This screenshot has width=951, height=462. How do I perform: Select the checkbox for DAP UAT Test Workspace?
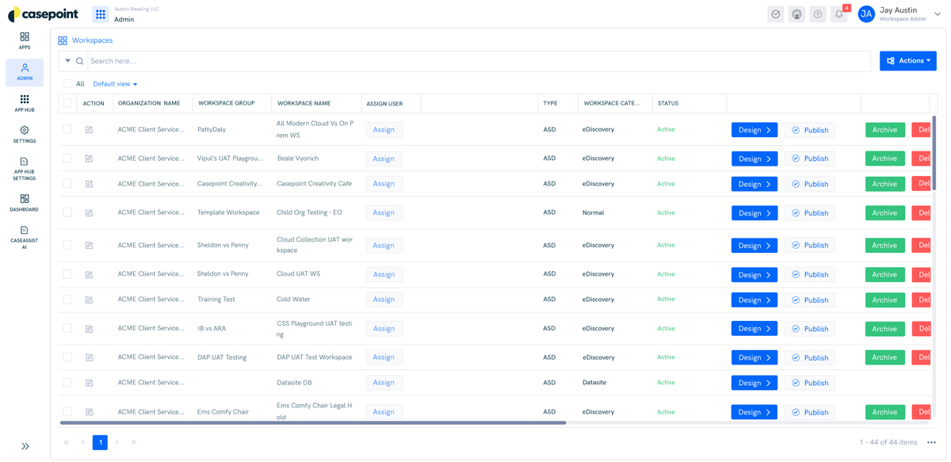click(67, 357)
